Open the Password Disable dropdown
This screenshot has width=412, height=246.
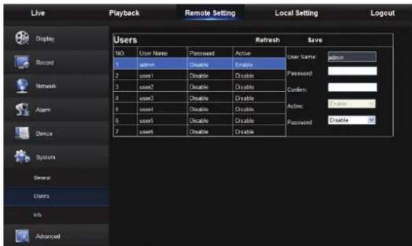coord(352,120)
